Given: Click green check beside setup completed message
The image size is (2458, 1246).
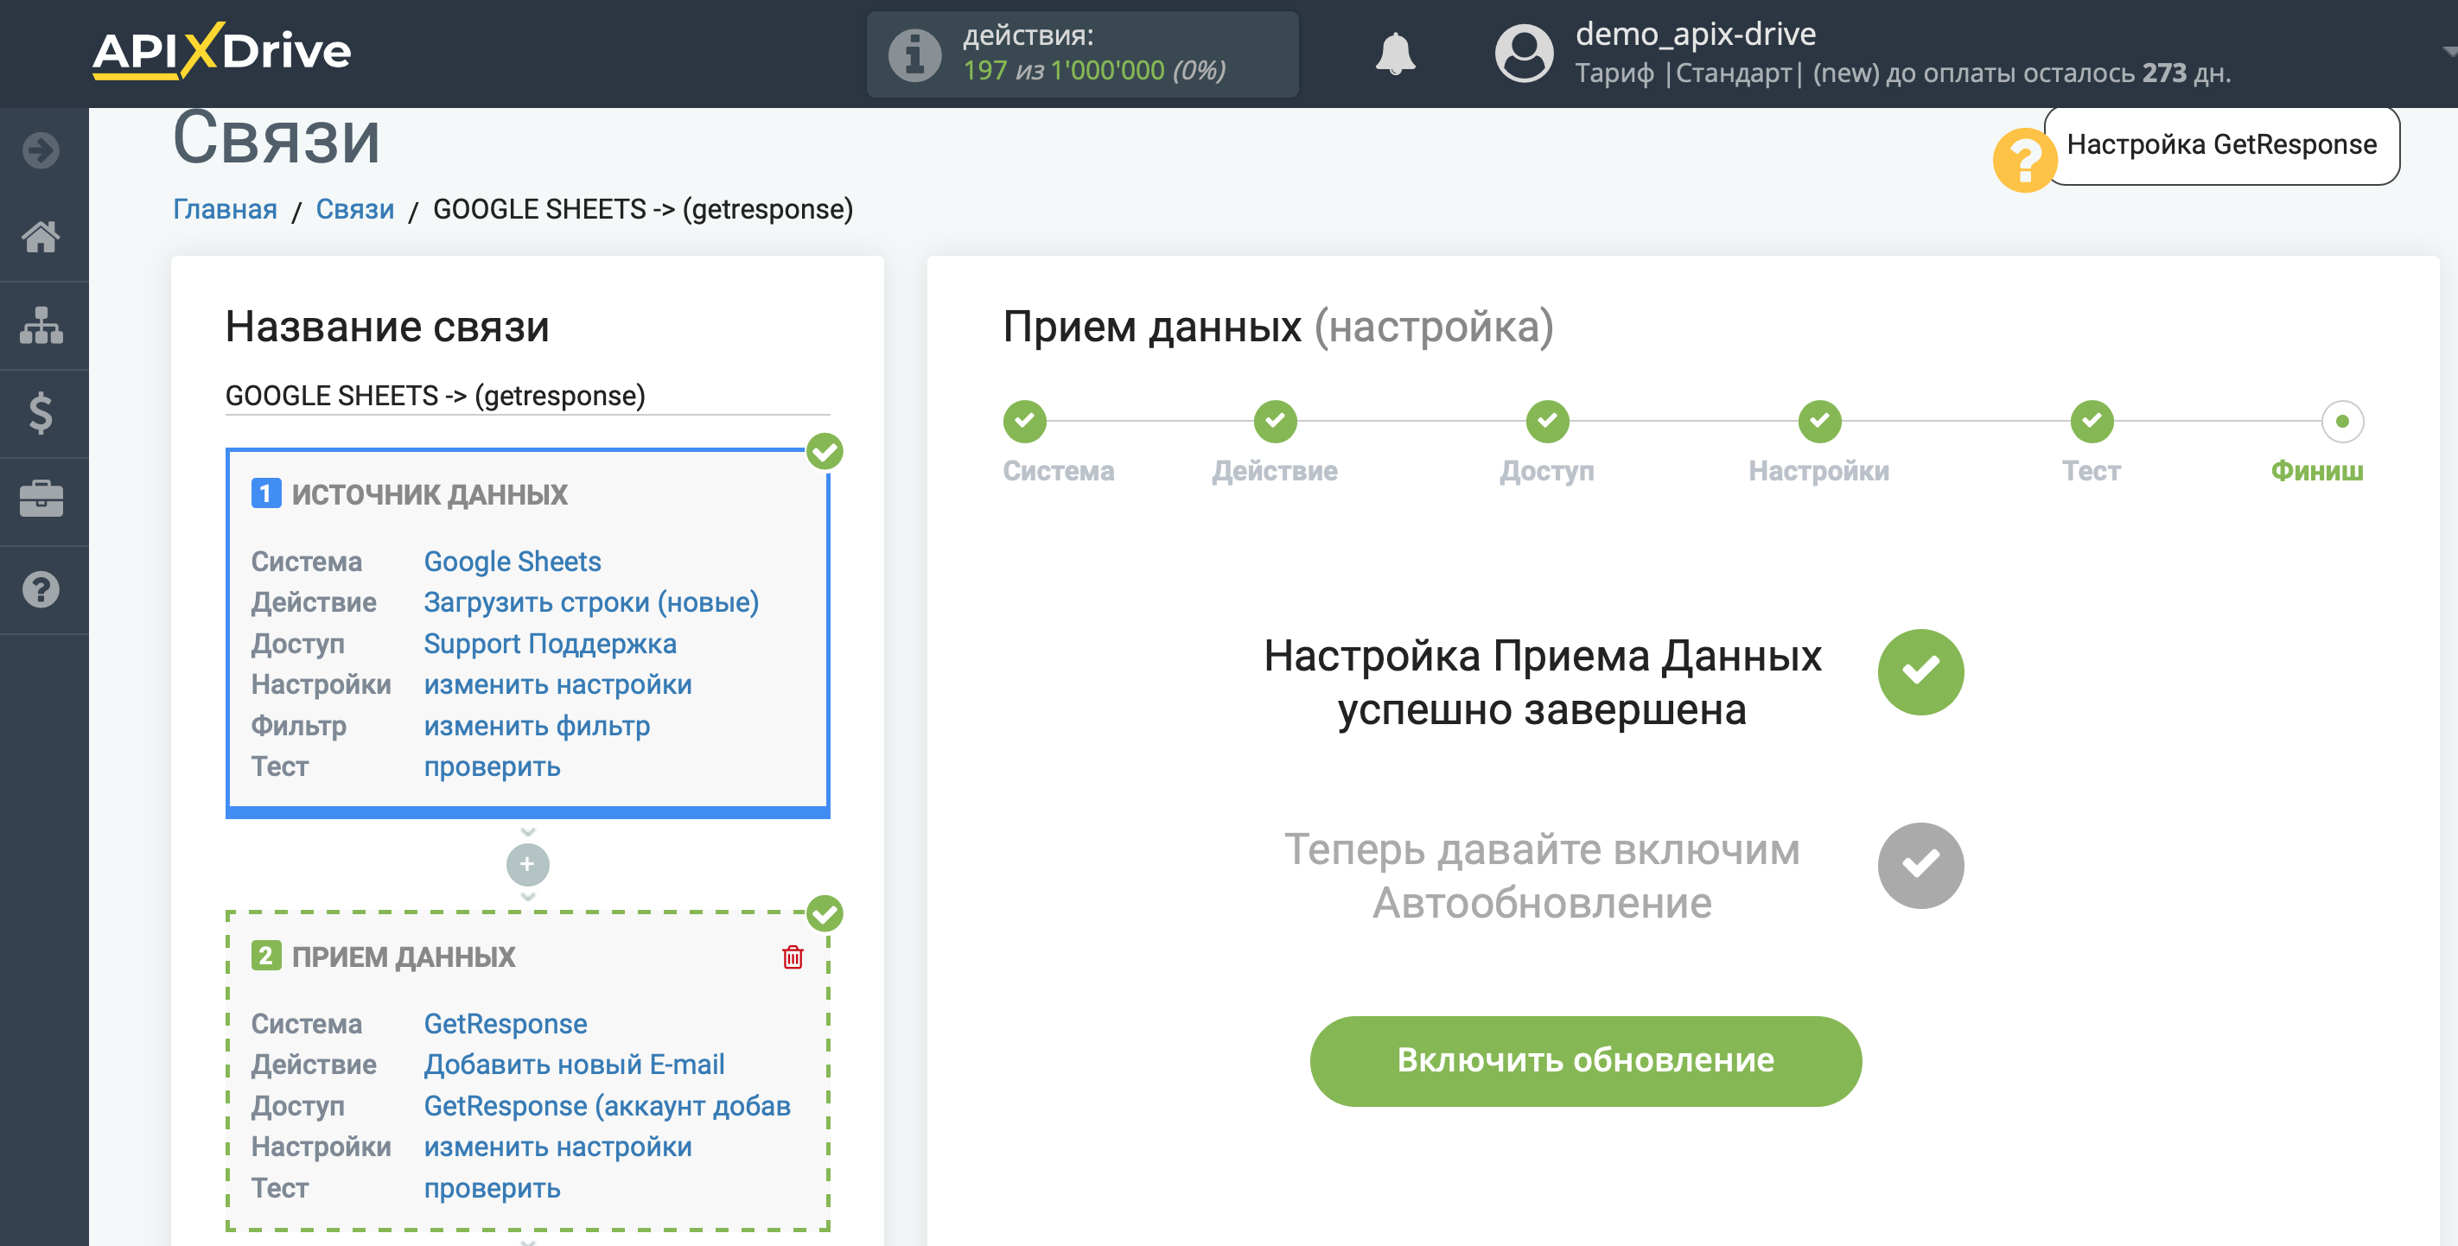Looking at the screenshot, I should pos(1920,671).
